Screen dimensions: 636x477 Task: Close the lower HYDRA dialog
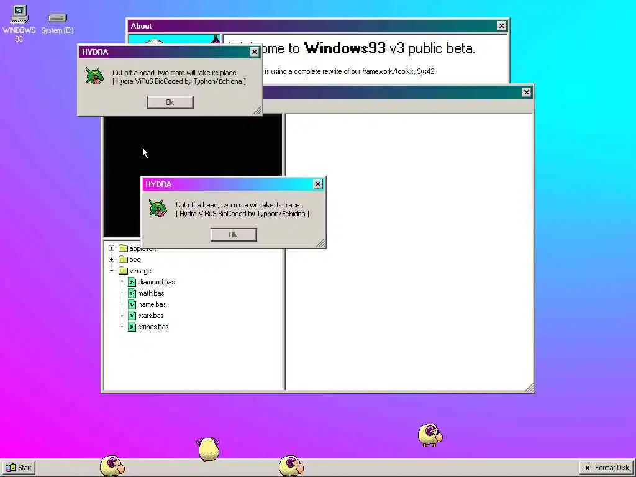point(317,184)
